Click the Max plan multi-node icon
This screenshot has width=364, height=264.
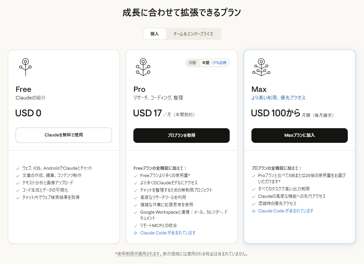click(x=261, y=67)
